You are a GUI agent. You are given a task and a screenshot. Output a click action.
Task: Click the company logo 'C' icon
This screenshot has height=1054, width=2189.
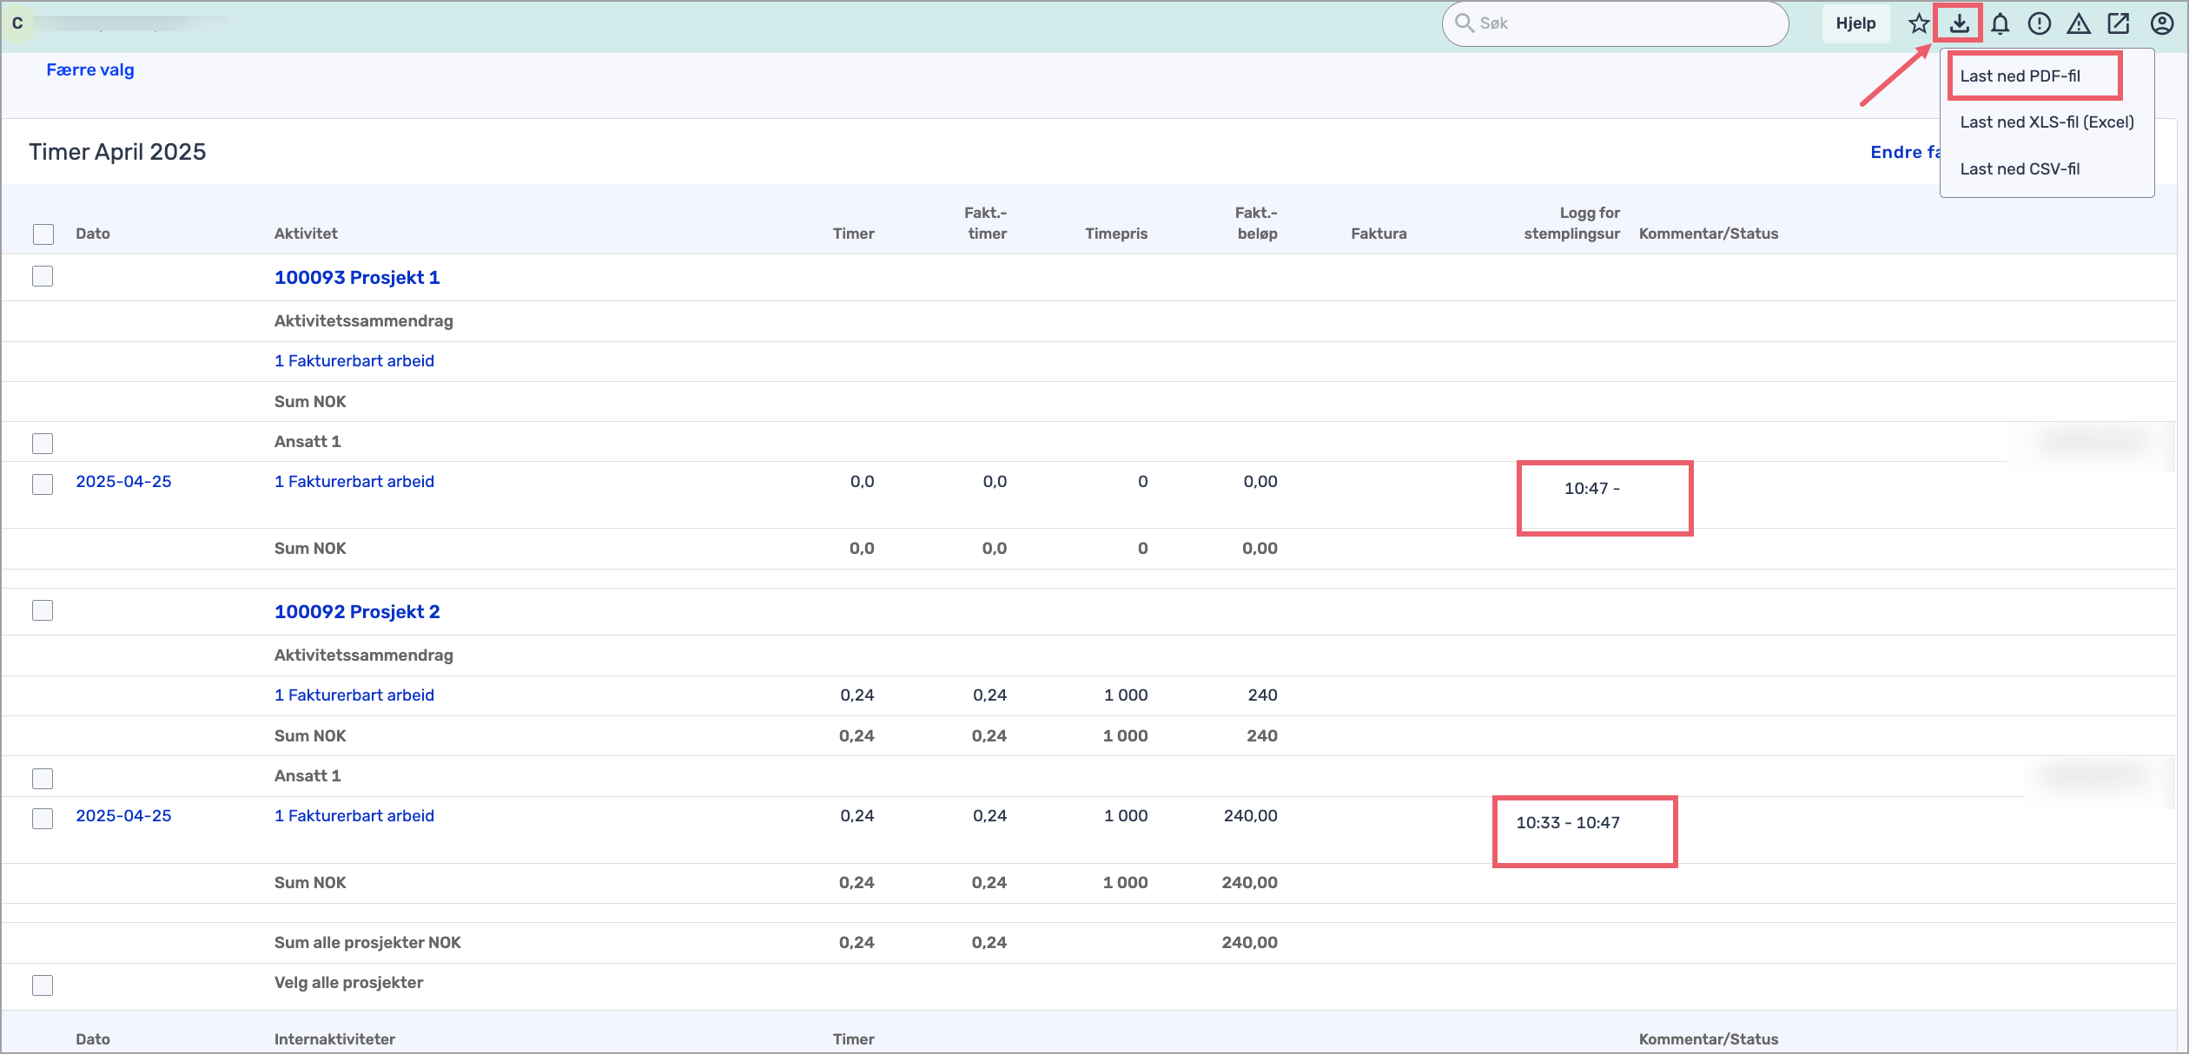(x=17, y=23)
